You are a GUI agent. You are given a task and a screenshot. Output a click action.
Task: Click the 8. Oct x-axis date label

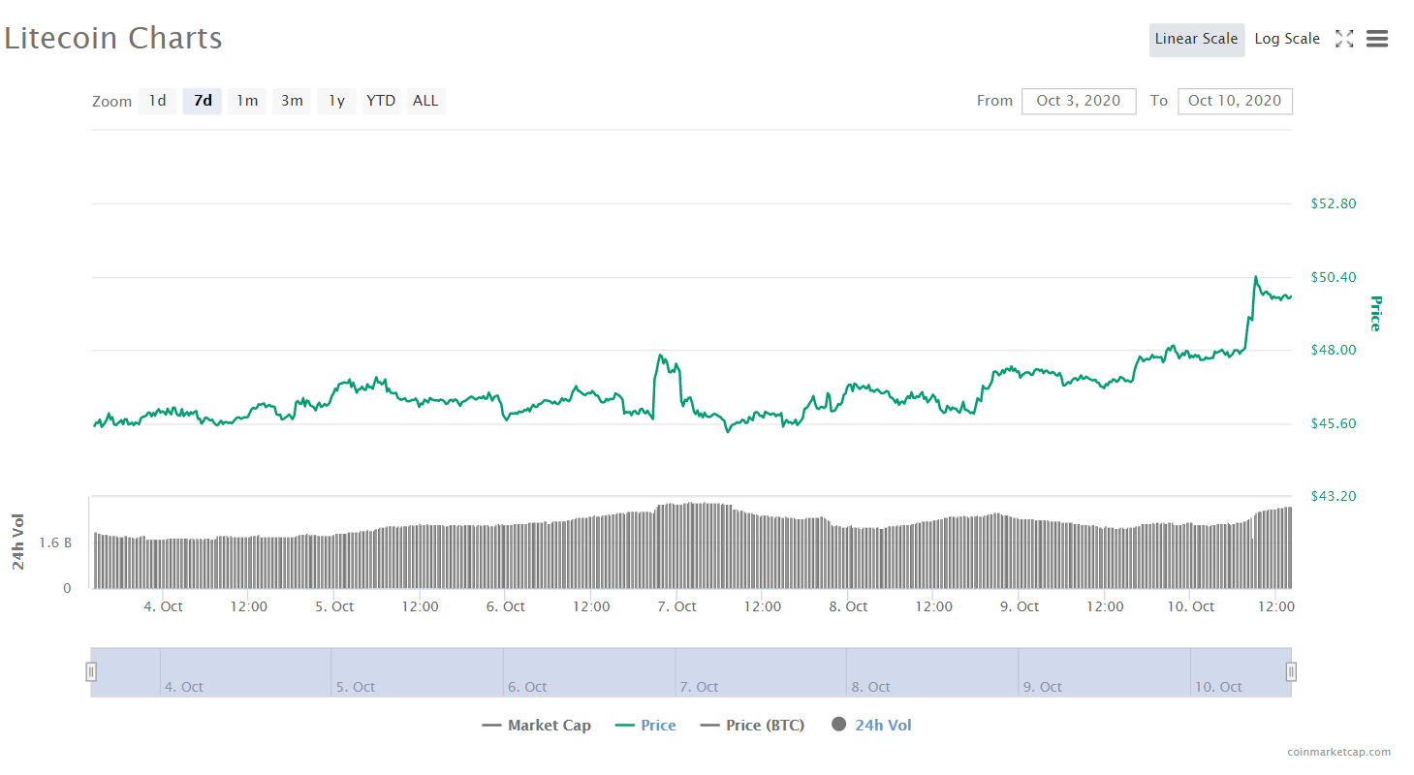tap(848, 606)
